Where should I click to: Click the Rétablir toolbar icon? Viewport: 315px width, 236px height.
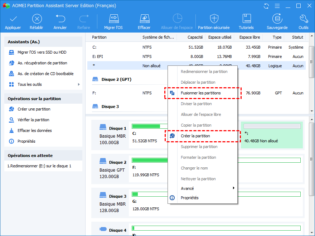(x=37, y=19)
